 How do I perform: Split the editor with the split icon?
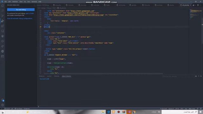198,5
